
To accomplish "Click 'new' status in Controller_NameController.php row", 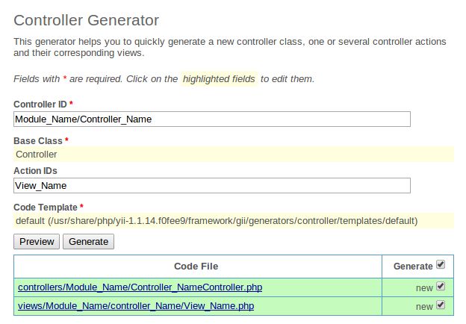I will click(424, 287).
